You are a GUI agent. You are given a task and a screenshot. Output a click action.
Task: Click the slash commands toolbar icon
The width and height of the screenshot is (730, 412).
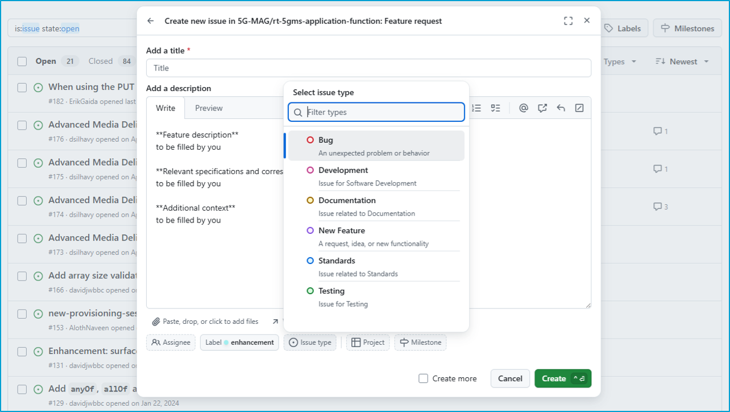point(579,108)
